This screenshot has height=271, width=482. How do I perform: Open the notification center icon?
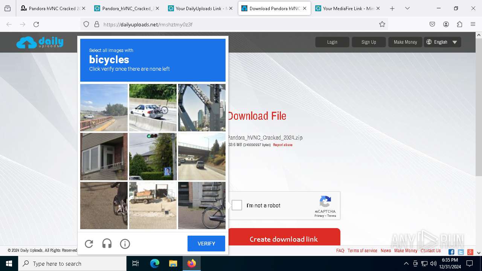(470, 263)
